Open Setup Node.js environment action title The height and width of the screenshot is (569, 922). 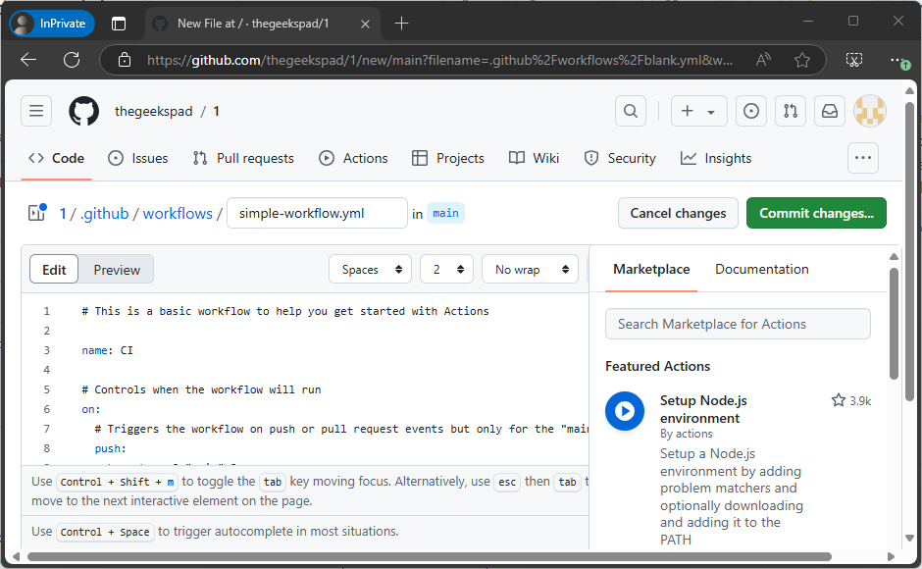click(x=703, y=409)
